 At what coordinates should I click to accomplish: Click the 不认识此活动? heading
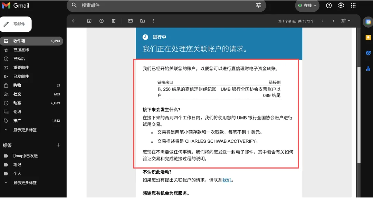[x=157, y=172]
